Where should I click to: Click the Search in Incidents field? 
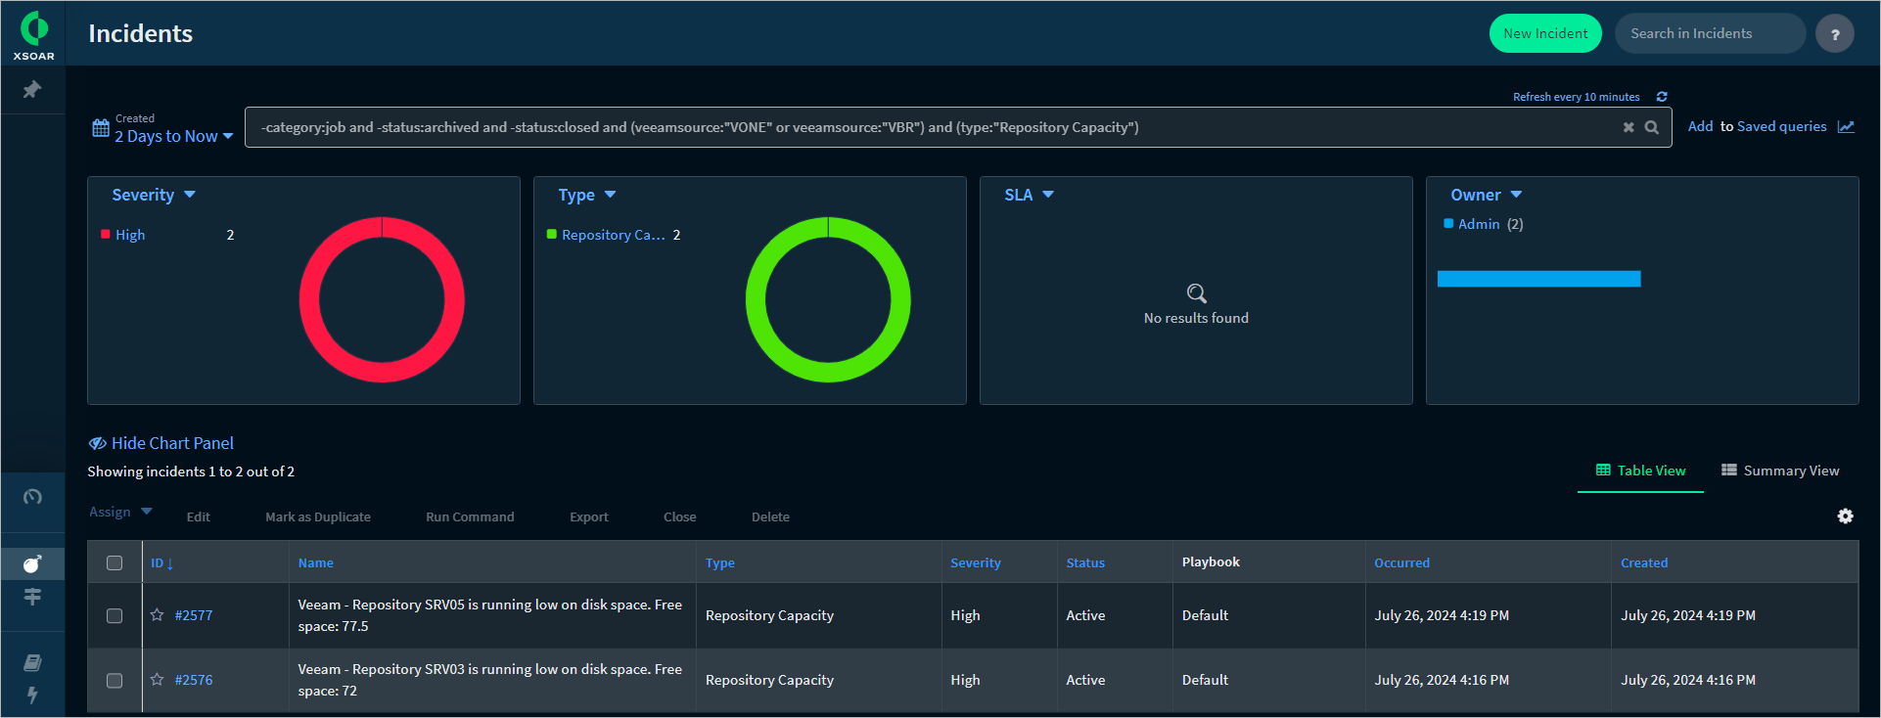coord(1710,33)
